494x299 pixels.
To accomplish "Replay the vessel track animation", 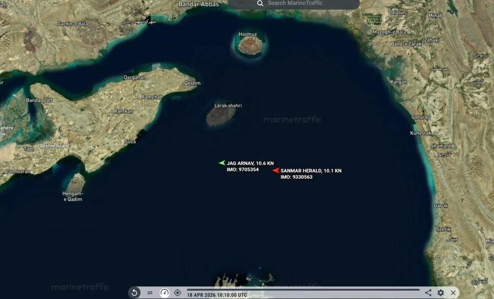I will point(134,293).
